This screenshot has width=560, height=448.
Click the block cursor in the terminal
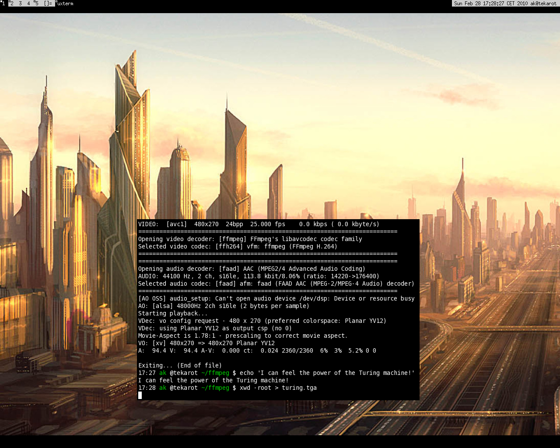coord(140,395)
